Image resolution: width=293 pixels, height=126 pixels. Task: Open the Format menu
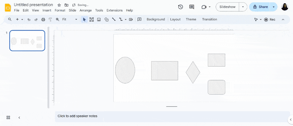pyautogui.click(x=60, y=11)
